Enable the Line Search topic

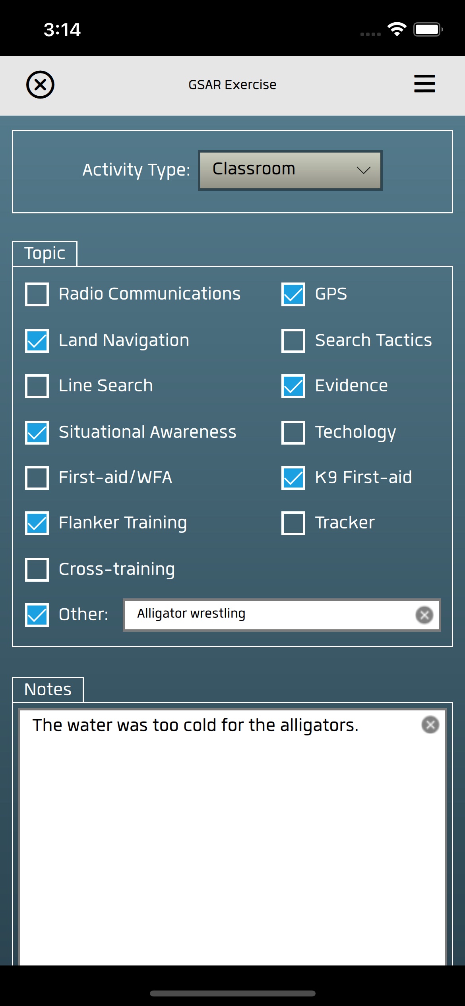coord(37,386)
